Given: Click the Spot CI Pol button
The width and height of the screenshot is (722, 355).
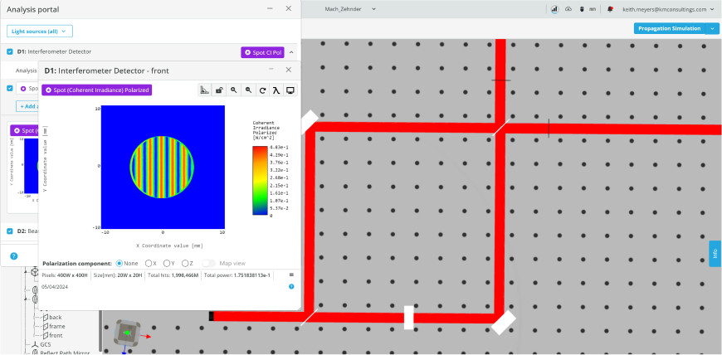Looking at the screenshot, I should 262,52.
